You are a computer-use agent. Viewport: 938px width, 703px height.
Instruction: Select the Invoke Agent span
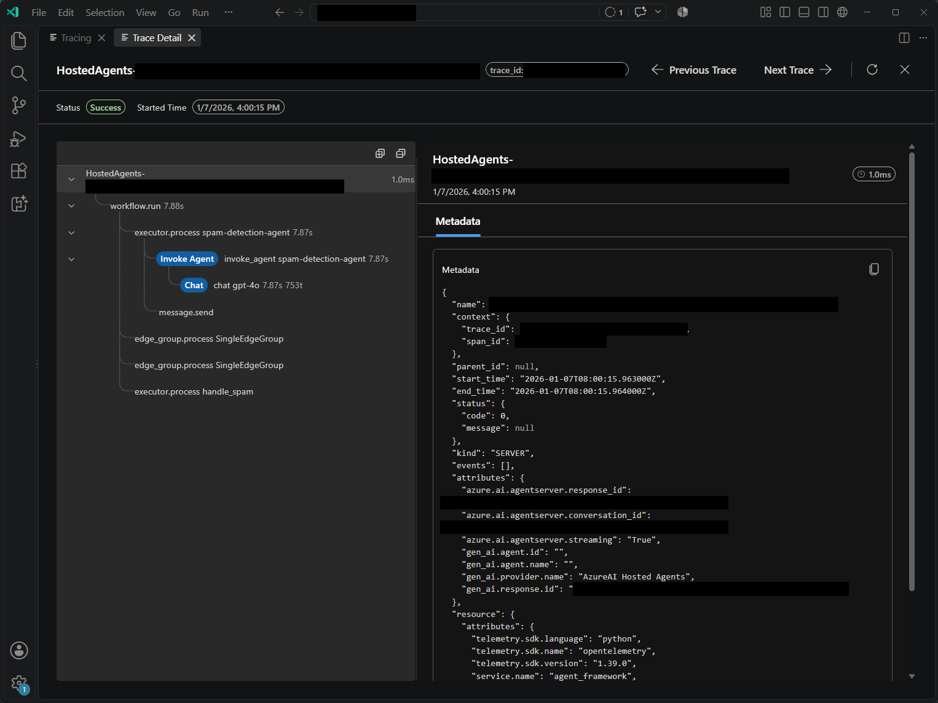[236, 259]
